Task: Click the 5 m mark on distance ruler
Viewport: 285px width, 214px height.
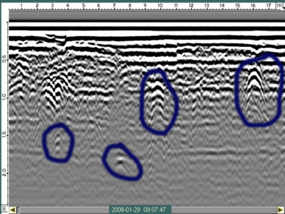Action: [83, 5]
